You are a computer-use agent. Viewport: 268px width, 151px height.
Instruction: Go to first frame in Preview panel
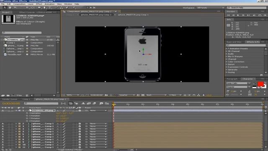(x=228, y=15)
